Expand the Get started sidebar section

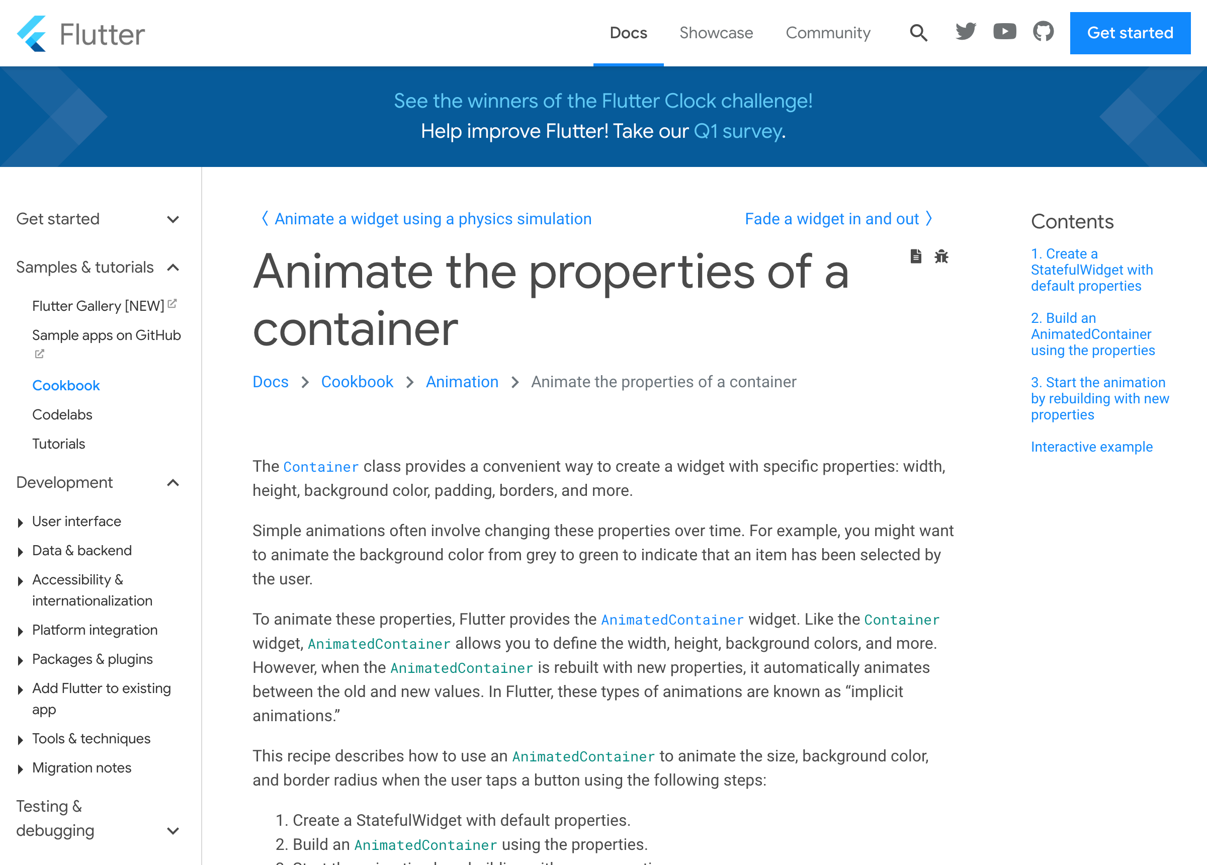(173, 219)
